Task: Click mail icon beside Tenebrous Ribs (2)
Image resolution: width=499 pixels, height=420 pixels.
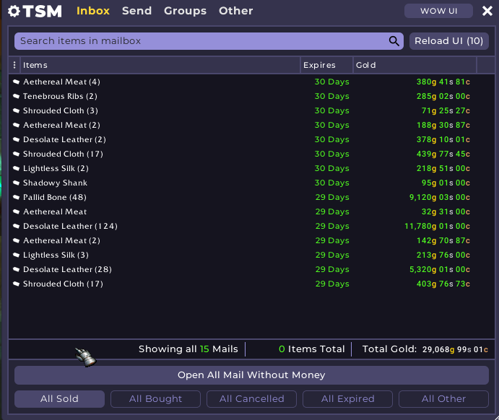Action: click(16, 96)
